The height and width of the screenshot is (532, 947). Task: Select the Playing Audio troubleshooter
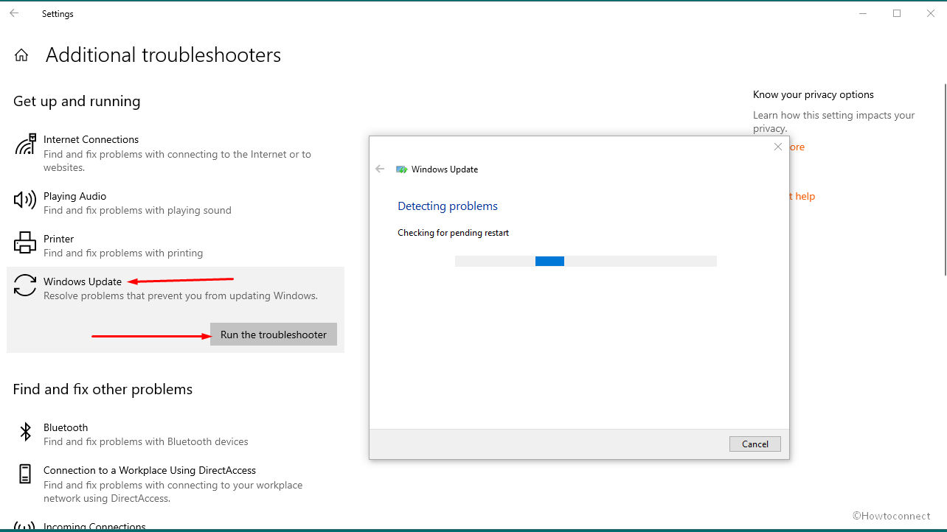click(x=176, y=203)
